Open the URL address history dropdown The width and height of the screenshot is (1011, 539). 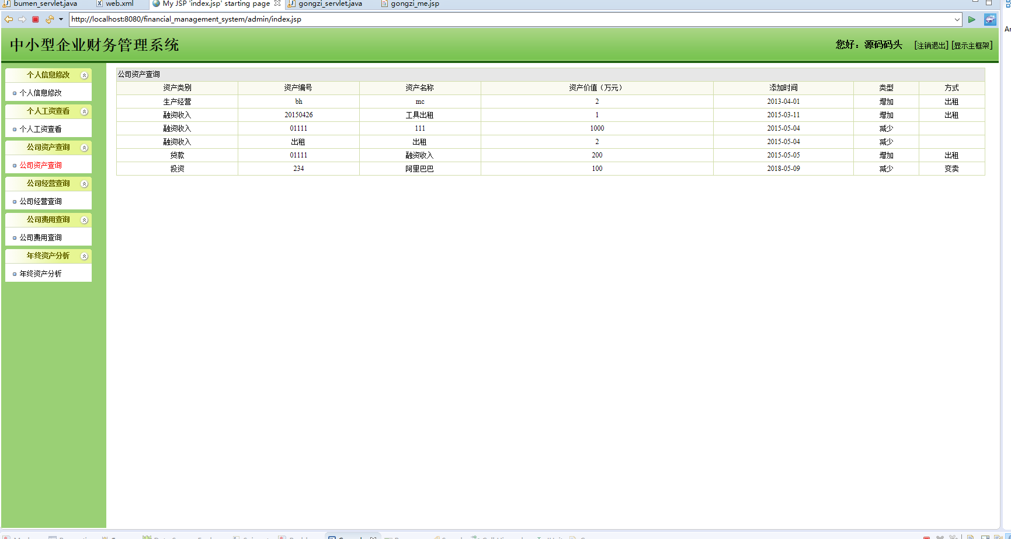tap(957, 19)
